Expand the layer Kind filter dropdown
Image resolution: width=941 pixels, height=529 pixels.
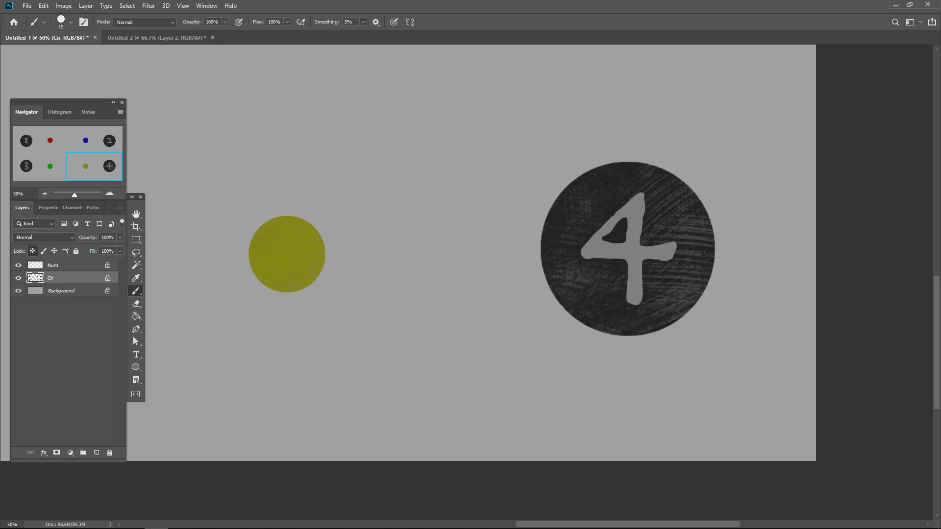coord(34,224)
